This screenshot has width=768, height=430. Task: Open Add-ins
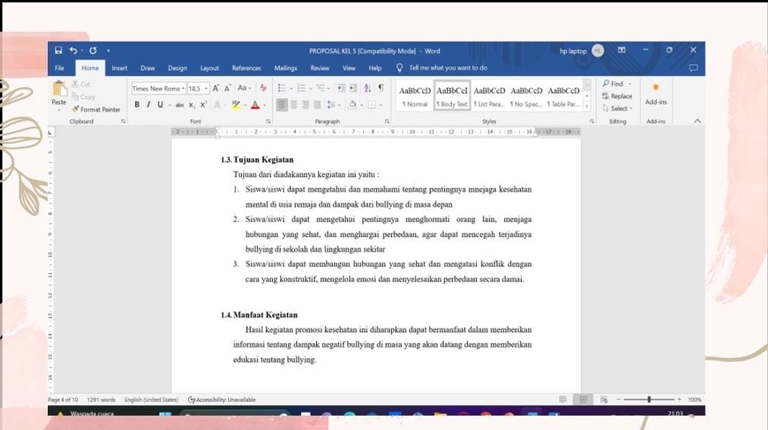point(656,94)
